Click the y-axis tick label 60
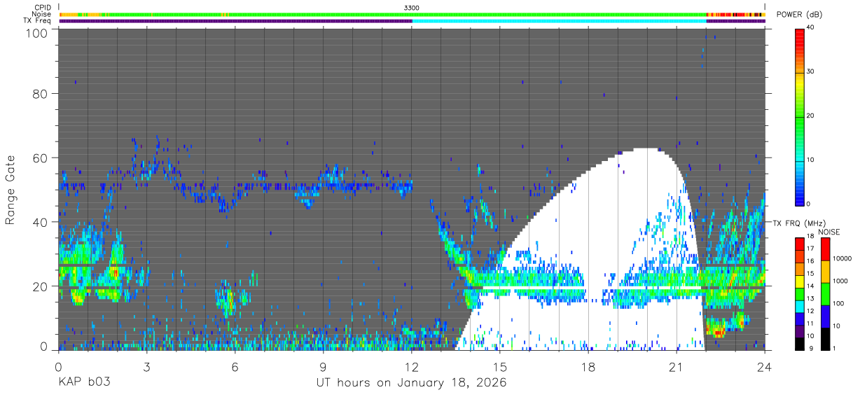Viewport: 860px width, 397px height. [x=41, y=158]
